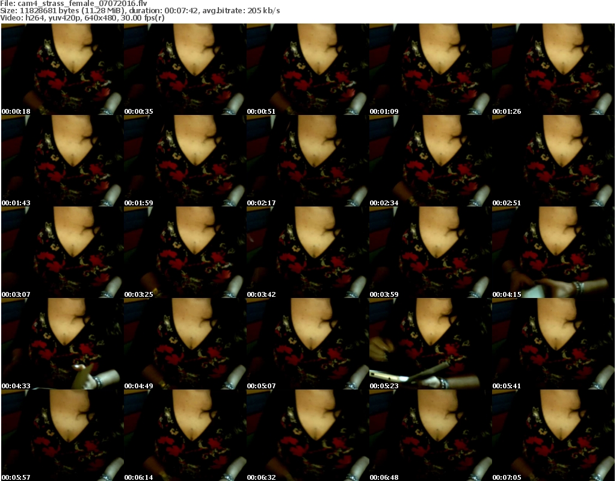The image size is (616, 481).
Task: Open the 00:01:43 thumbnail frame
Action: [x=62, y=161]
